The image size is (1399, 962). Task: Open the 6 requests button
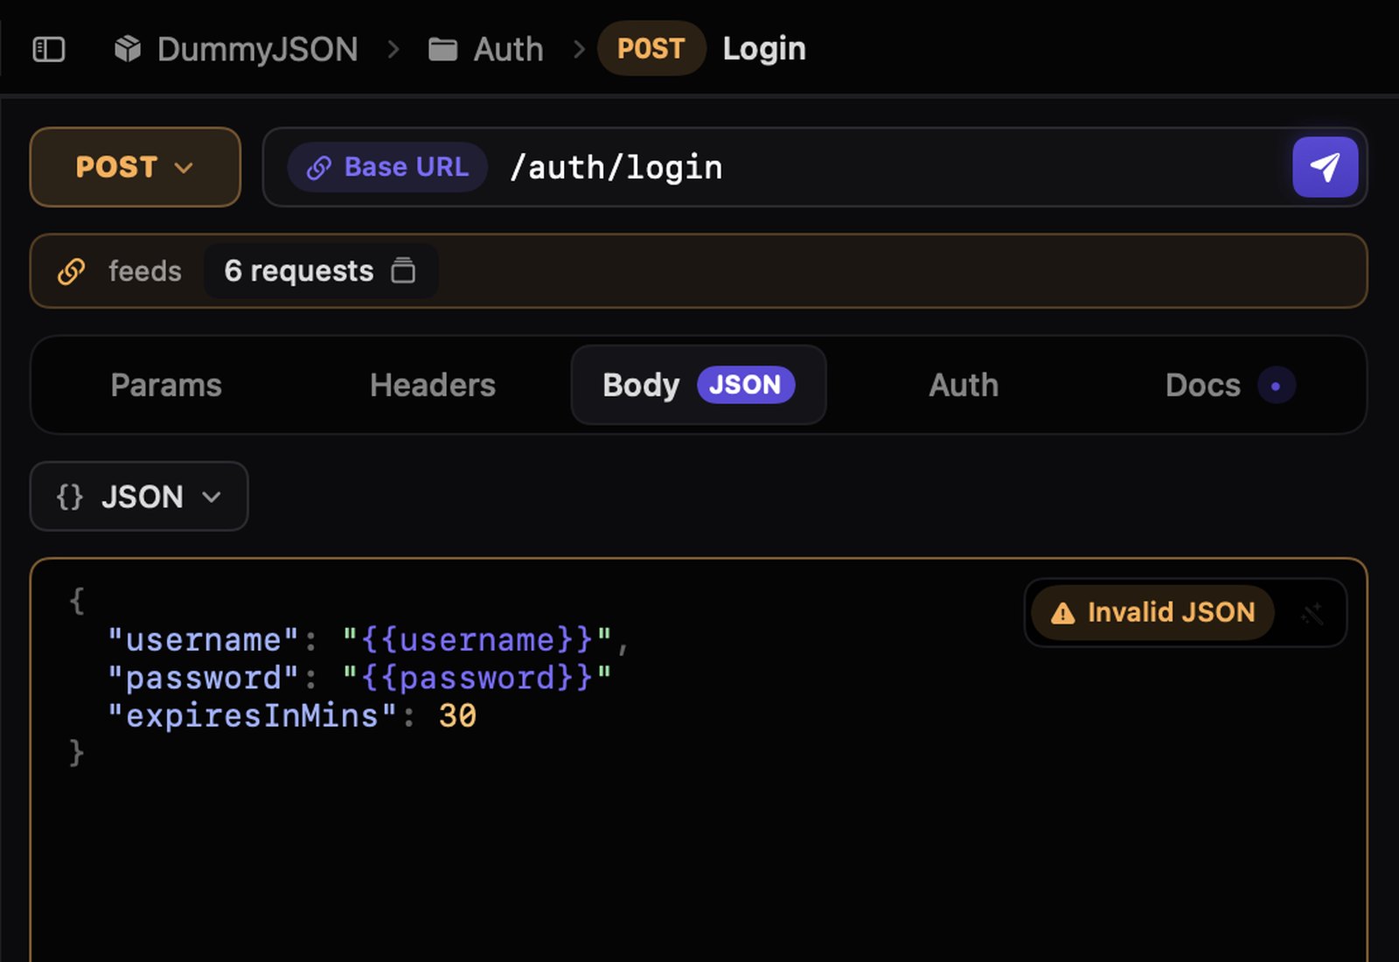[x=321, y=271]
